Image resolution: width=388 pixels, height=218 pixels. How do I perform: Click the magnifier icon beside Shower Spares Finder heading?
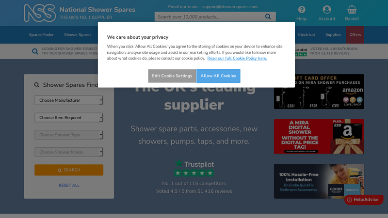click(37, 85)
